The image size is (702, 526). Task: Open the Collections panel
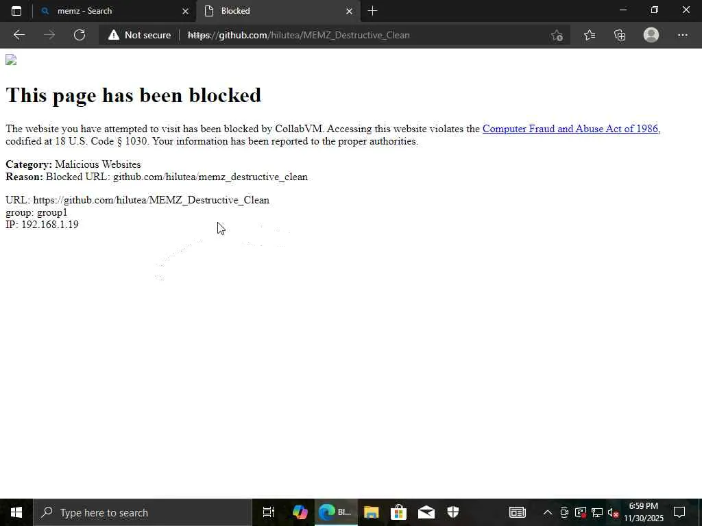pos(620,35)
